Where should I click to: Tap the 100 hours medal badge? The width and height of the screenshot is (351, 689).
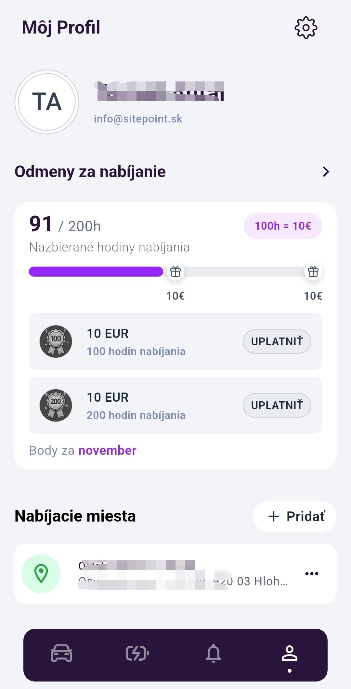(56, 341)
